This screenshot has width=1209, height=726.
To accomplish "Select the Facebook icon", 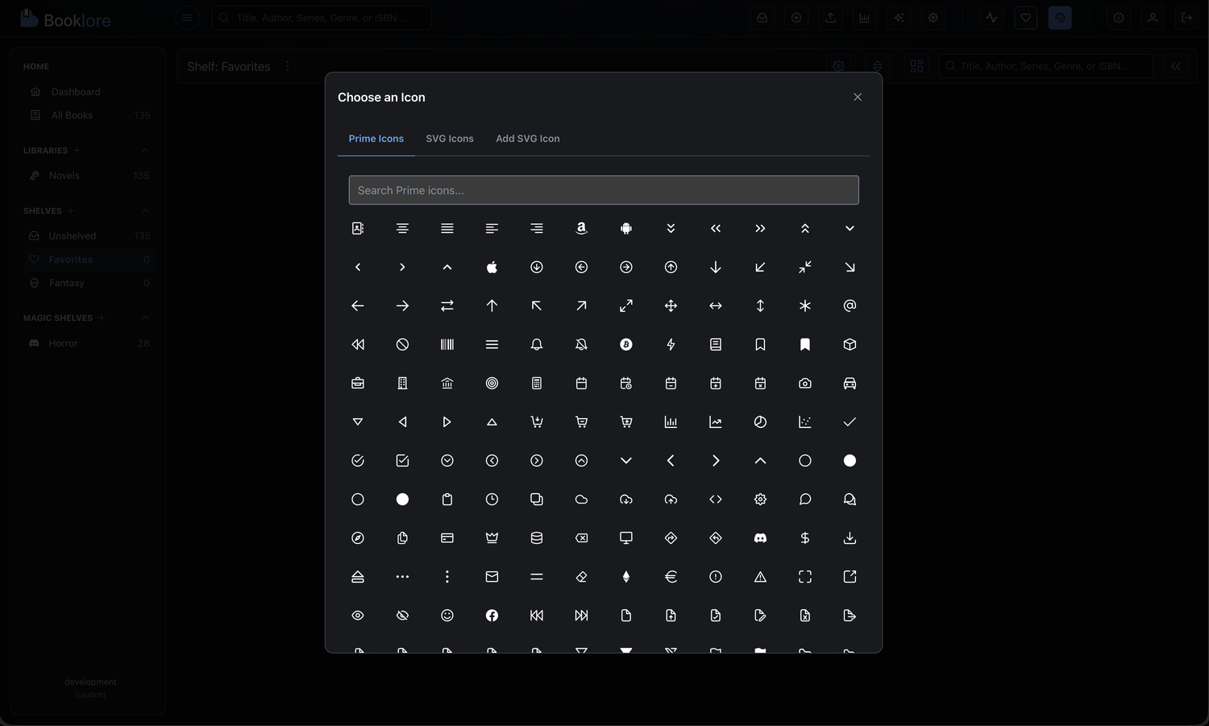I will tap(492, 615).
